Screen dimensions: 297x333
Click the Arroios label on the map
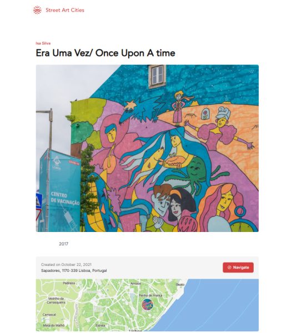[x=136, y=284]
